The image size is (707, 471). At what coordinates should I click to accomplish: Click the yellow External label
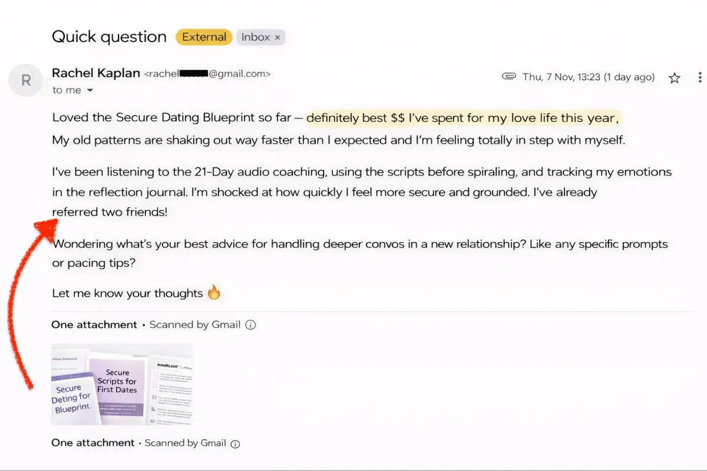pyautogui.click(x=204, y=37)
